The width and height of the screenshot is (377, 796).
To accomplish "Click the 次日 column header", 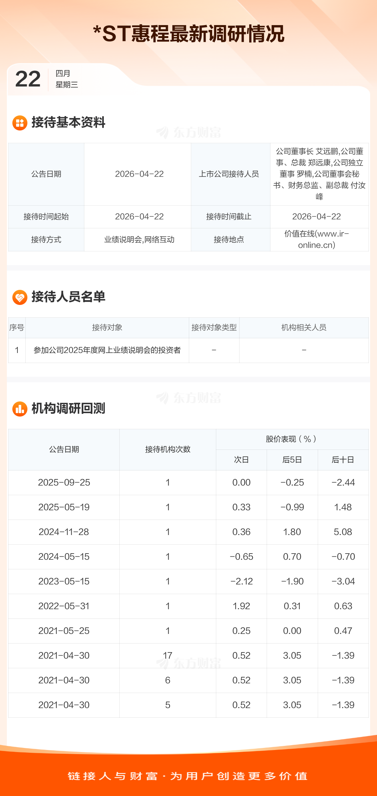I will pos(242,460).
